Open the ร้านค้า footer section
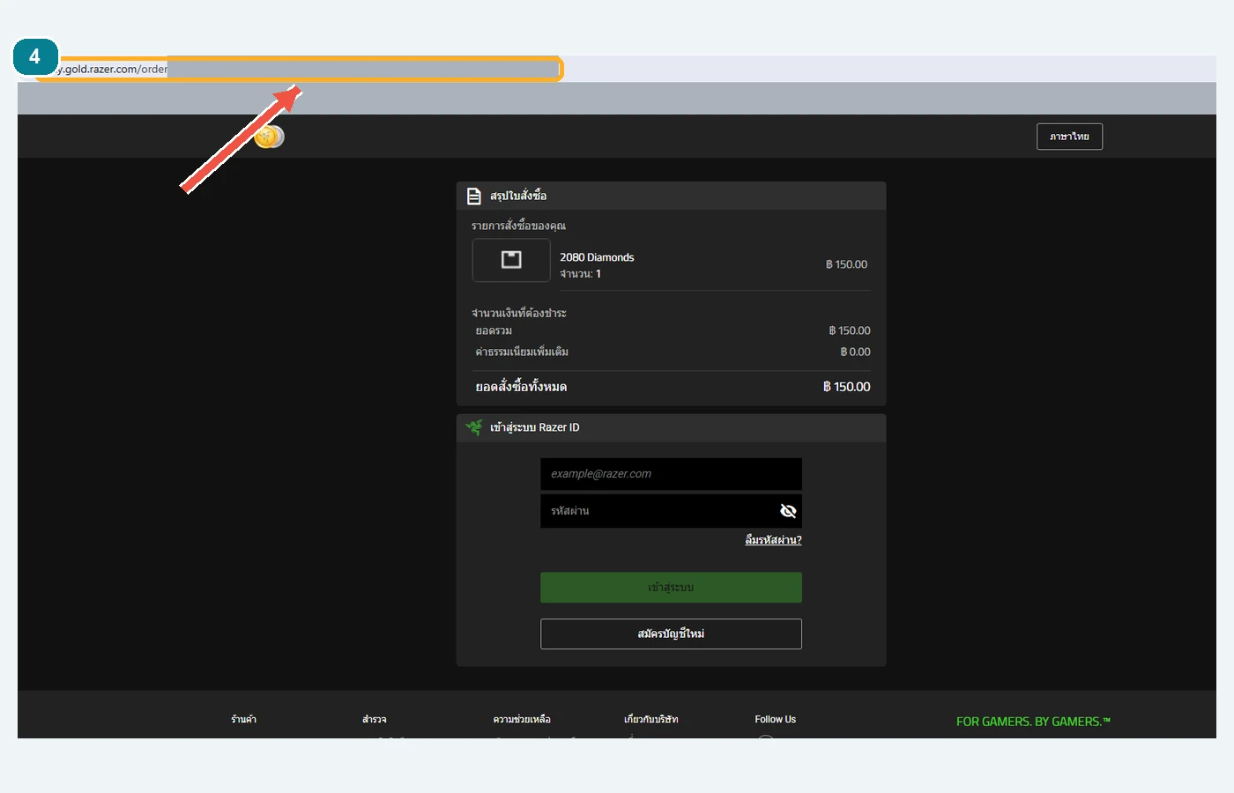 tap(243, 720)
